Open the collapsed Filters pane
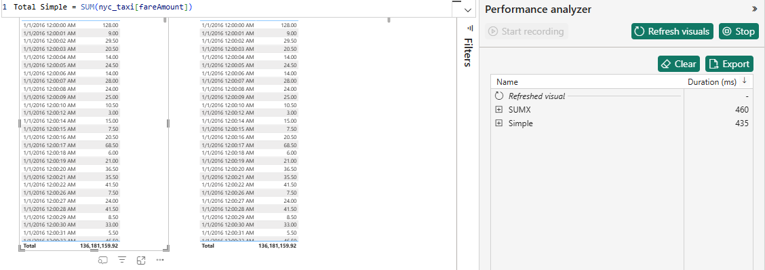The width and height of the screenshot is (765, 270). click(x=468, y=52)
